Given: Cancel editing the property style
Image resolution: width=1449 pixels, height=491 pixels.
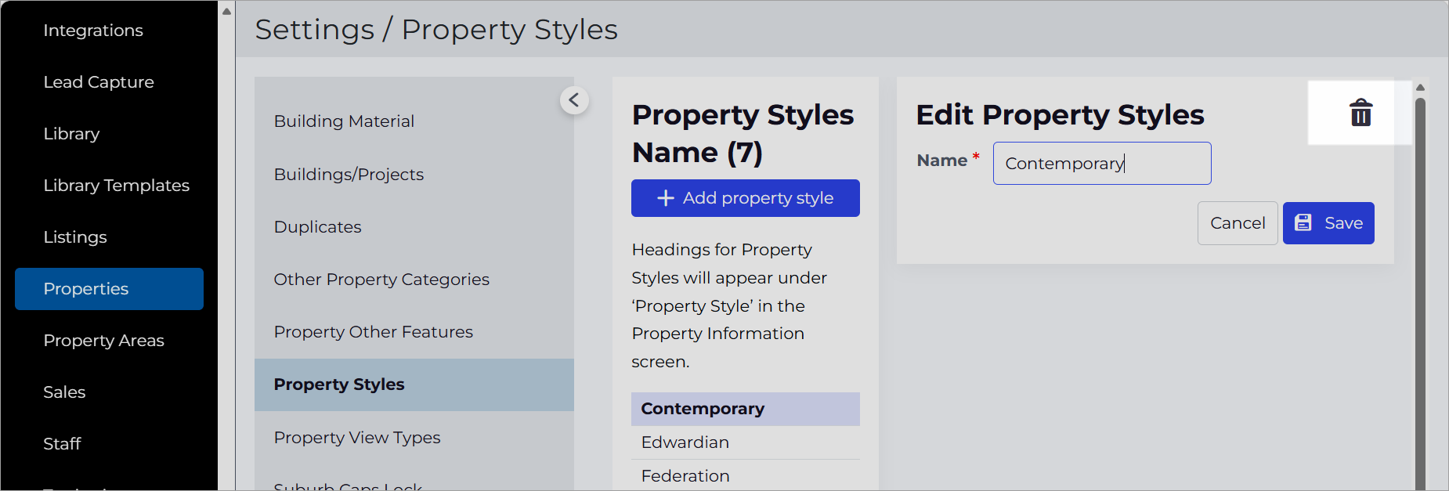Looking at the screenshot, I should (x=1237, y=223).
